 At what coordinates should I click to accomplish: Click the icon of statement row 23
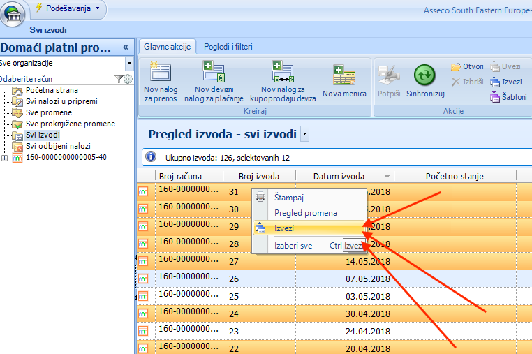tap(143, 331)
